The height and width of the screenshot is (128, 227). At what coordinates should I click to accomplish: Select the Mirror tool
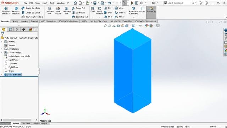pyautogui.click(x=120, y=17)
